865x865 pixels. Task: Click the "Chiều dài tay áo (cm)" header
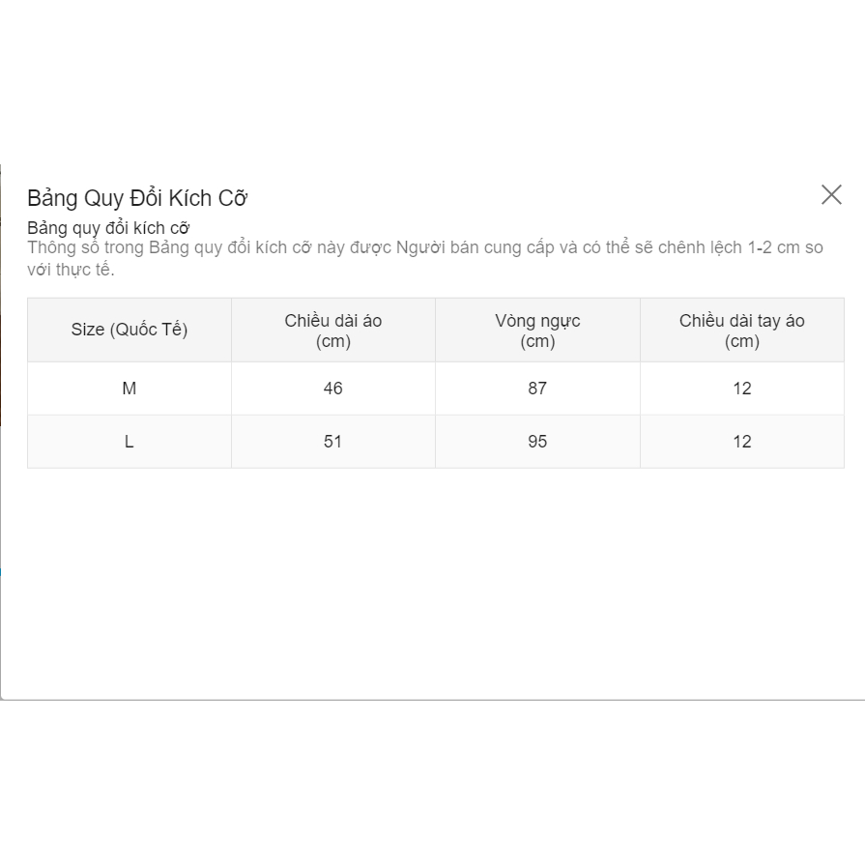[x=741, y=330]
